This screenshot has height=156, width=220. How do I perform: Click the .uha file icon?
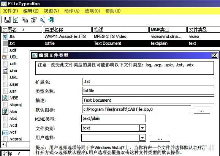tap(5, 71)
